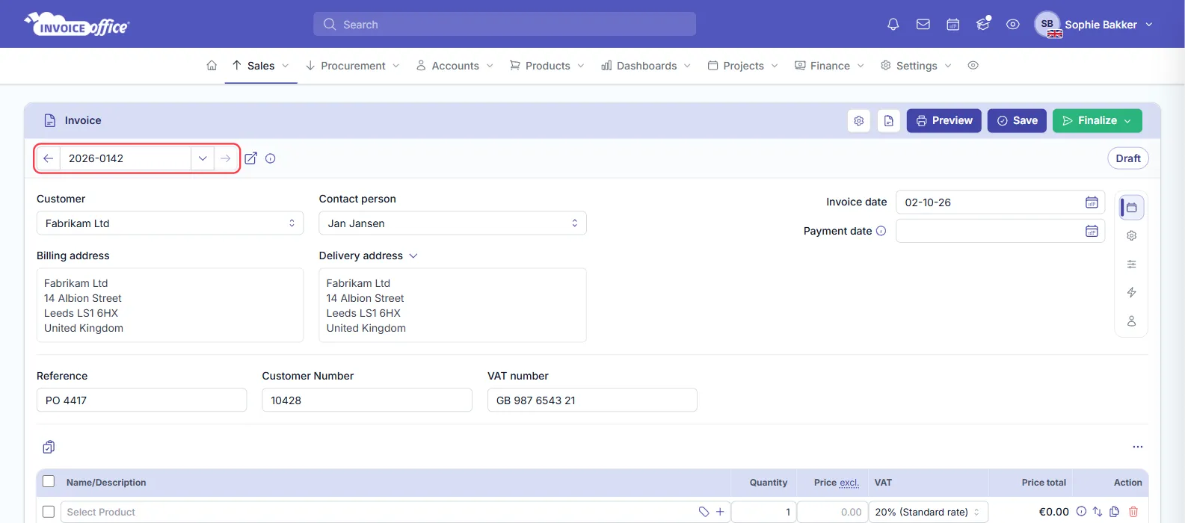This screenshot has width=1185, height=523.
Task: Open the Sales menu
Action: [261, 66]
